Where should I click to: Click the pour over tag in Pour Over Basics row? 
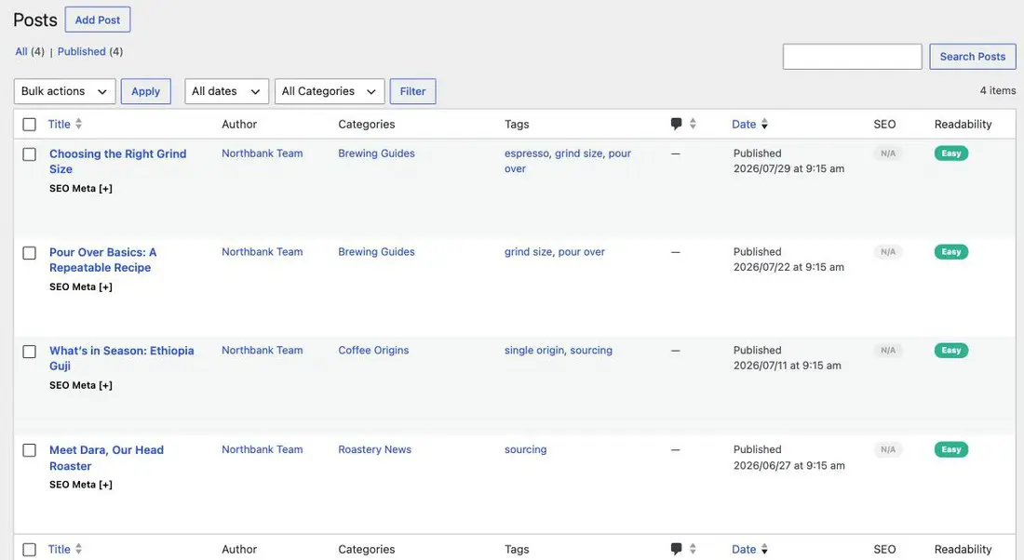click(581, 252)
